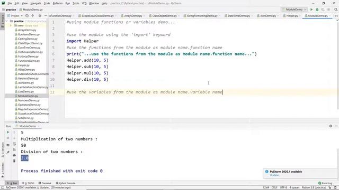Open Project panel settings gear
The image size is (339, 190).
pyautogui.click(x=40, y=16)
